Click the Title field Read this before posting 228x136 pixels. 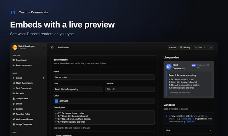[78, 89]
